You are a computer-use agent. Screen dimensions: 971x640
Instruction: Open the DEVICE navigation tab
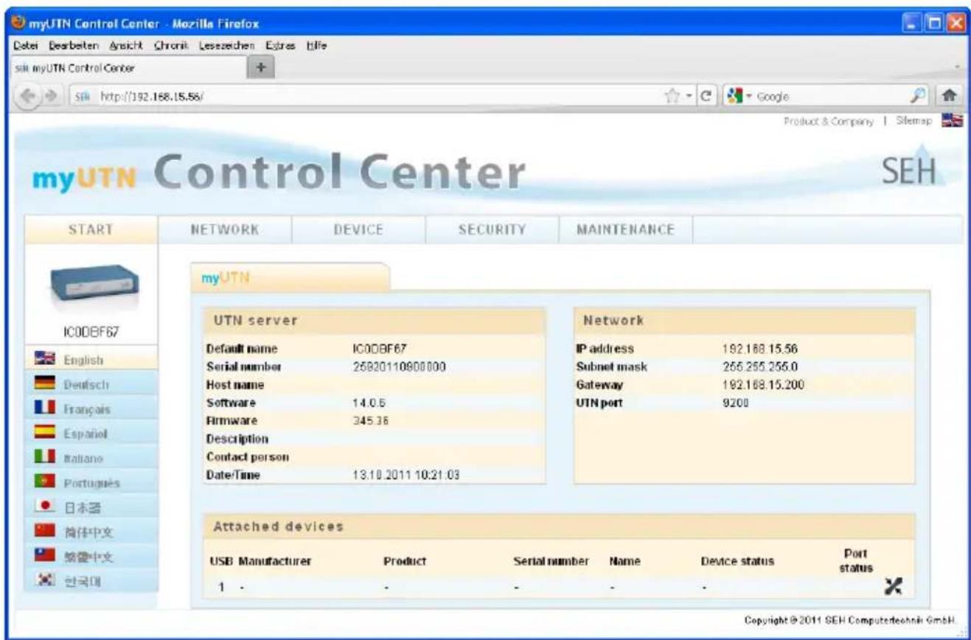pos(359,229)
